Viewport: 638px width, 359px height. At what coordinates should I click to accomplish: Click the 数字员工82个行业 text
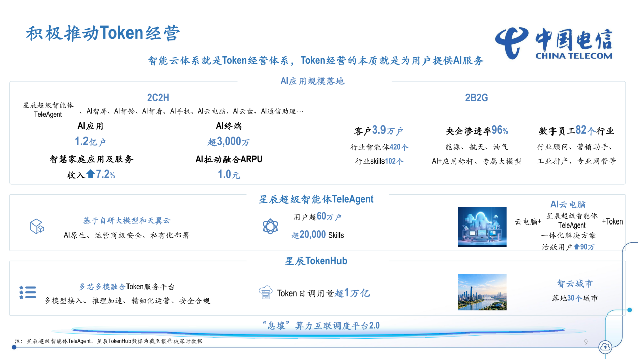(x=576, y=131)
